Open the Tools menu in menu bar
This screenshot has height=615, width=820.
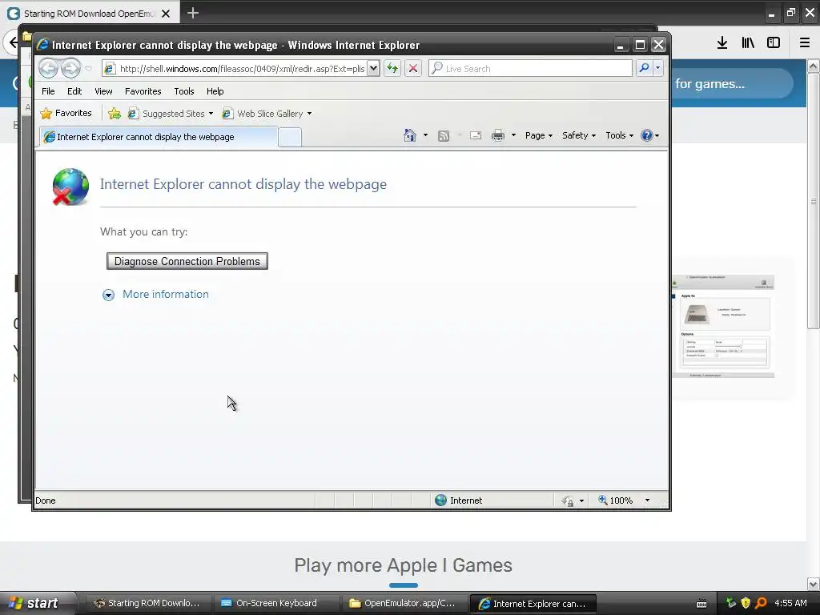click(x=184, y=91)
